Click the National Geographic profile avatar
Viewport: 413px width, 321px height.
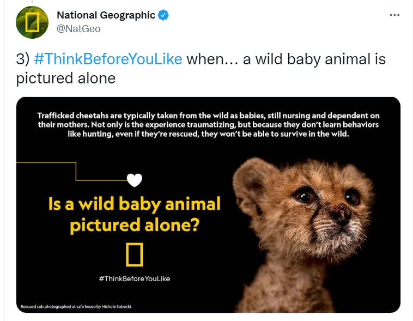[x=33, y=22]
